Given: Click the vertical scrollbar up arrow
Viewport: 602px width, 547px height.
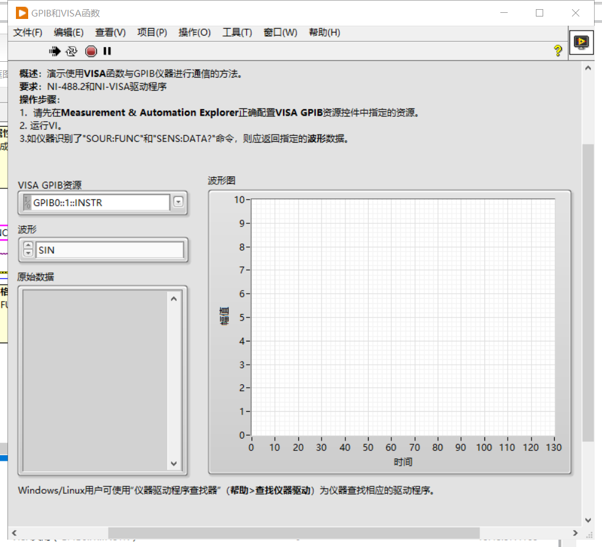Looking at the screenshot, I should (x=588, y=68).
